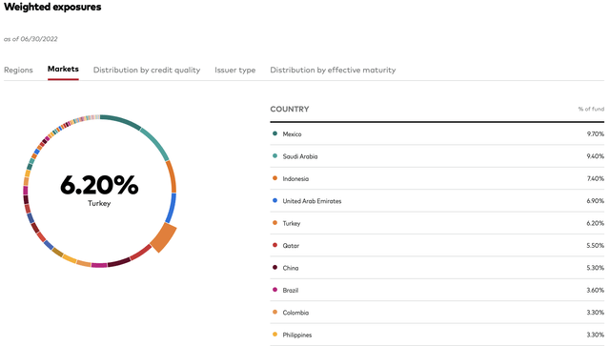
Task: Click the Qatar legend color dot
Action: [274, 245]
